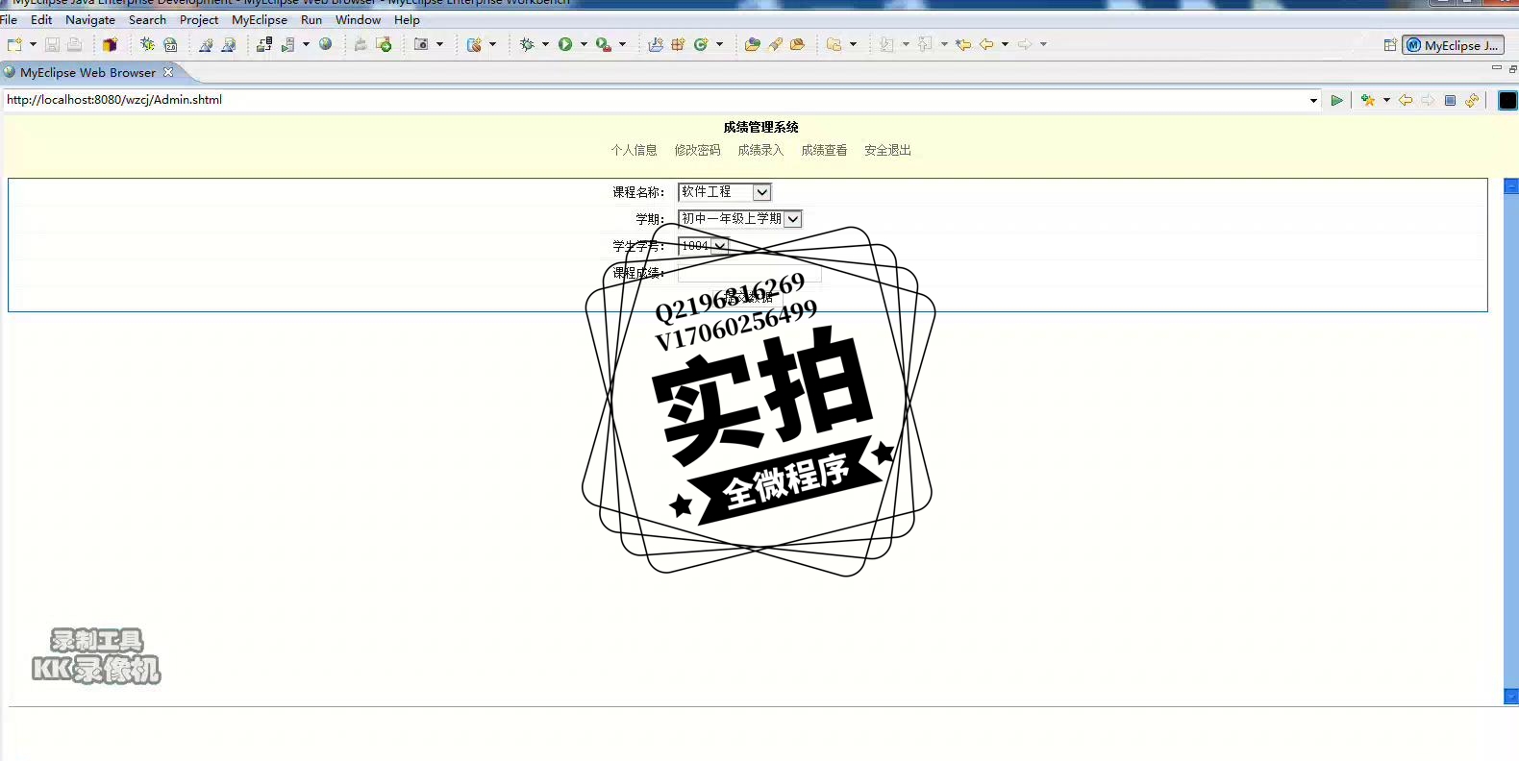Click the Next Annotation toolbar icon
The height and width of the screenshot is (761, 1519).
886,44
